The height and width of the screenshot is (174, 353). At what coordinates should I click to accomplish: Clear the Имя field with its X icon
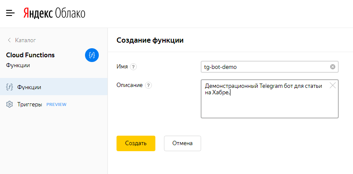pos(332,67)
